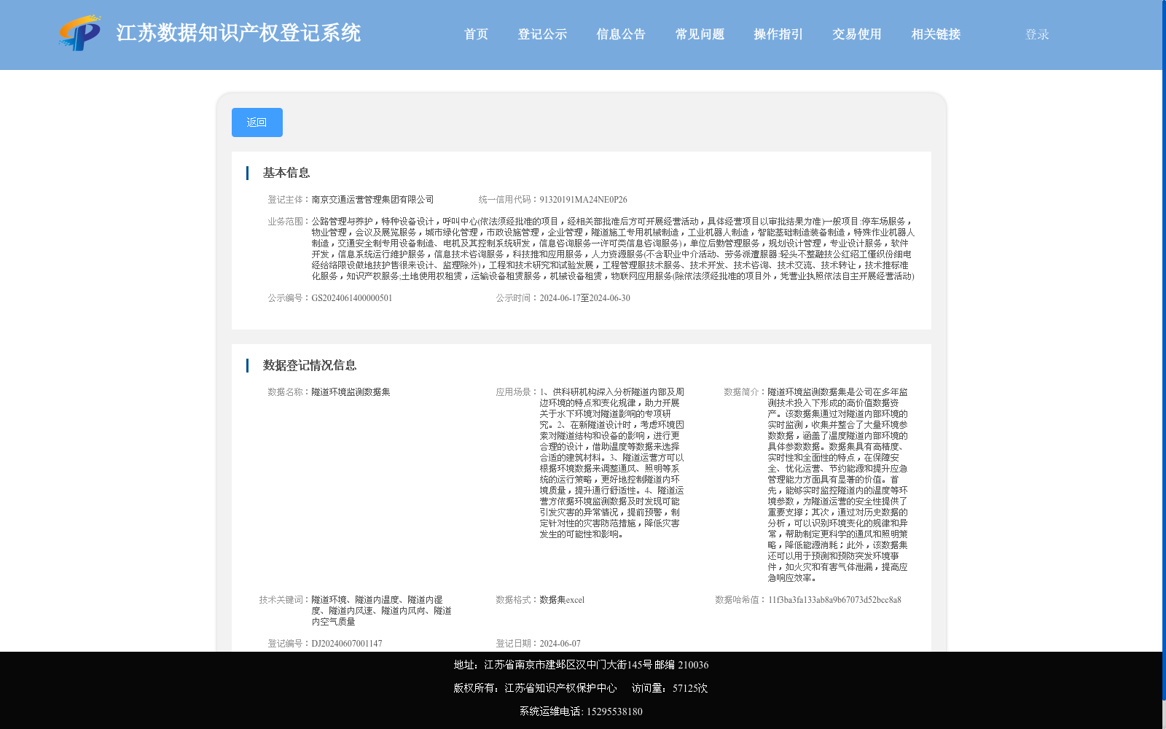Open 相关链接 in the navigation bar
The image size is (1166, 729).
tap(936, 34)
